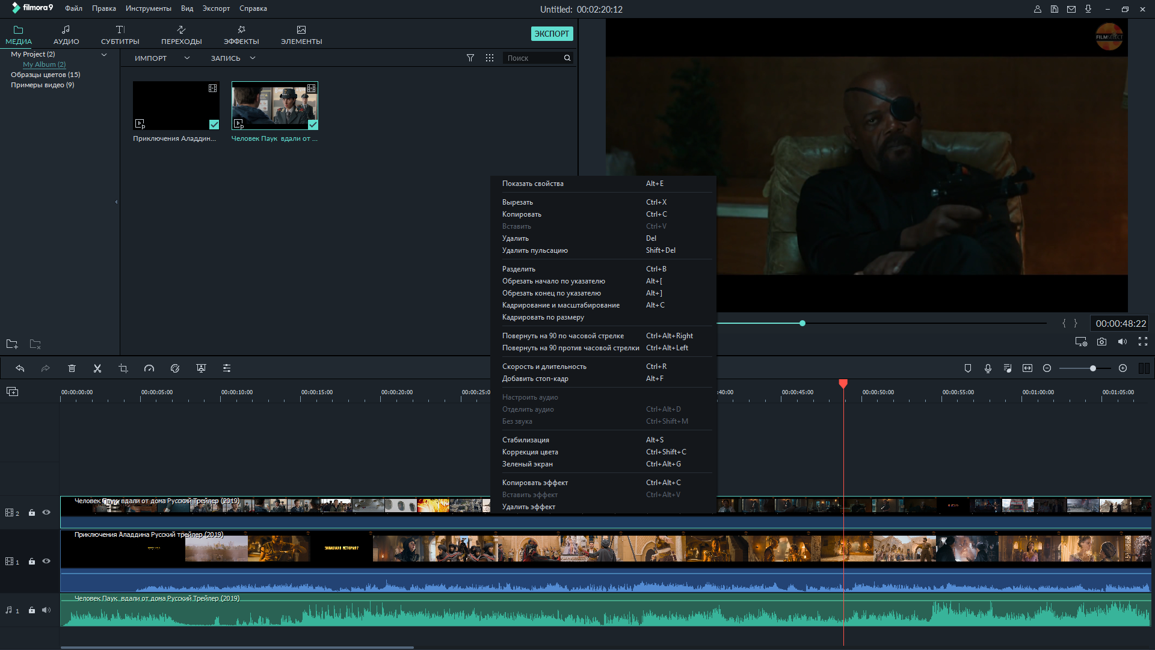The image size is (1155, 650).
Task: Click the Delete folder icon in media panel
Action: pos(35,344)
